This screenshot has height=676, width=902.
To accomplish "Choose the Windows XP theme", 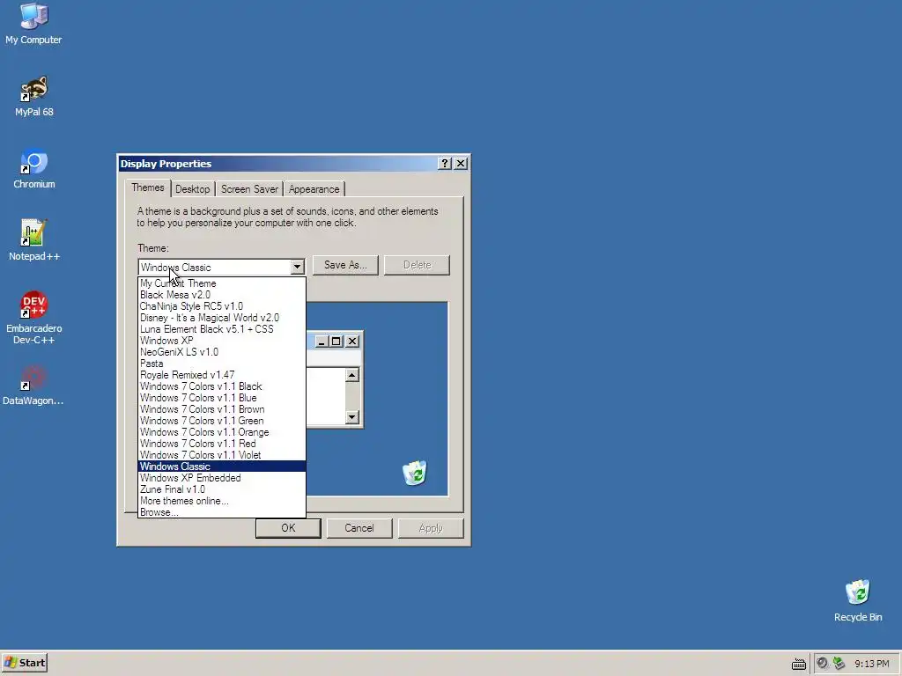I will point(222,341).
